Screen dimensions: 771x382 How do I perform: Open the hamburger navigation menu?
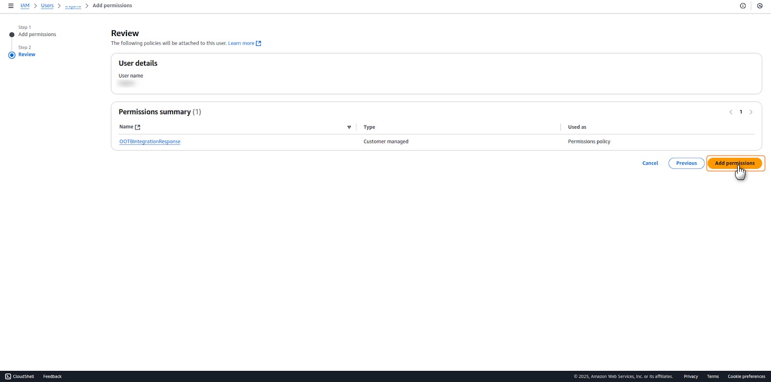pyautogui.click(x=11, y=6)
